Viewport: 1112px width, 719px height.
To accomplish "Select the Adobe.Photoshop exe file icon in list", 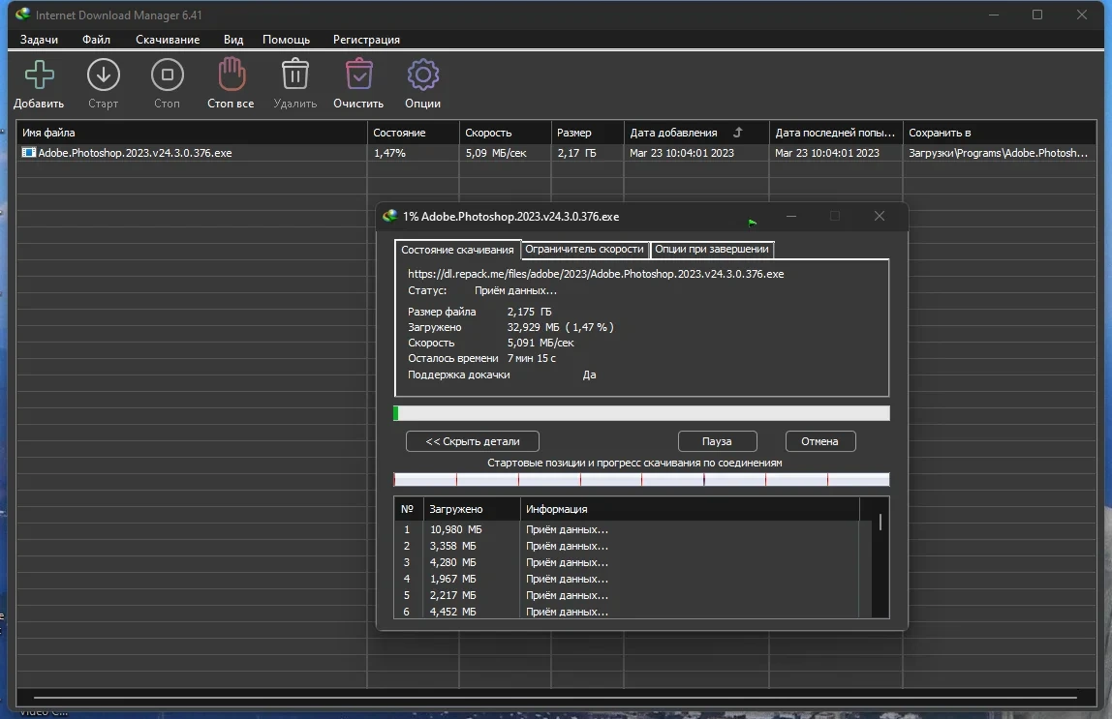I will (x=28, y=152).
